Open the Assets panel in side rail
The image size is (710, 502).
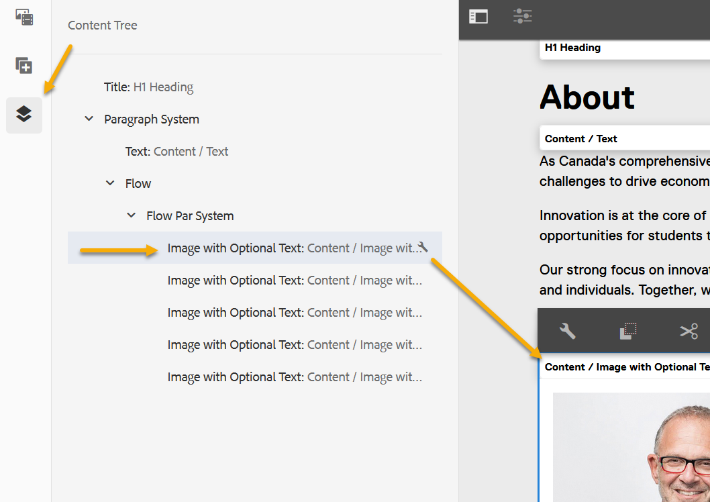(24, 17)
